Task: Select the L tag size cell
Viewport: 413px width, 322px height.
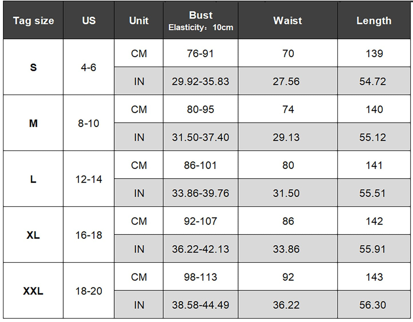Action: [33, 179]
